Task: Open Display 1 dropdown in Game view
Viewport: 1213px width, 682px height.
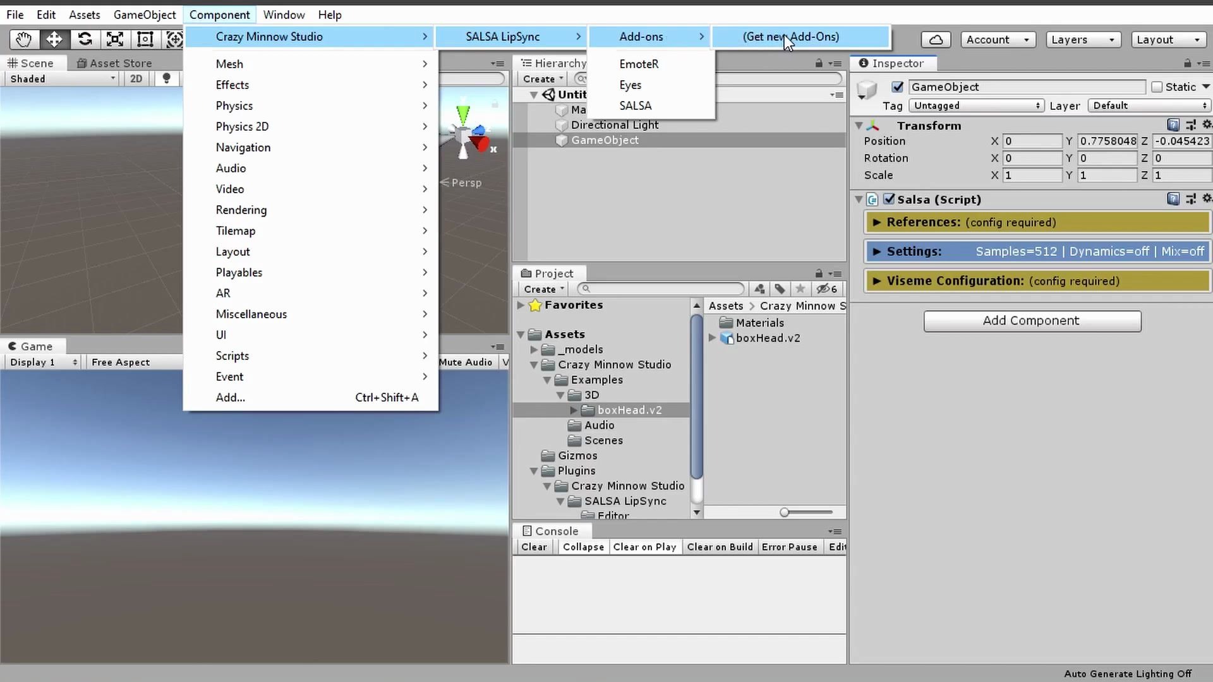Action: pyautogui.click(x=43, y=362)
